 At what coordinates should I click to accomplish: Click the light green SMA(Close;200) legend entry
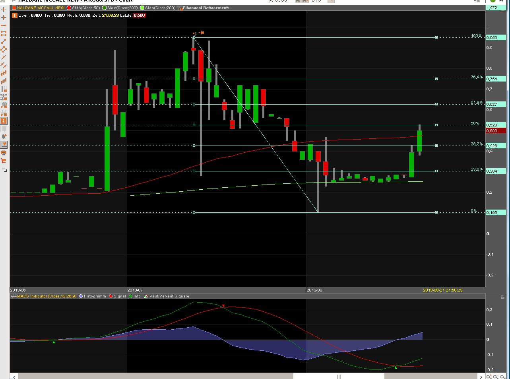tap(158, 8)
